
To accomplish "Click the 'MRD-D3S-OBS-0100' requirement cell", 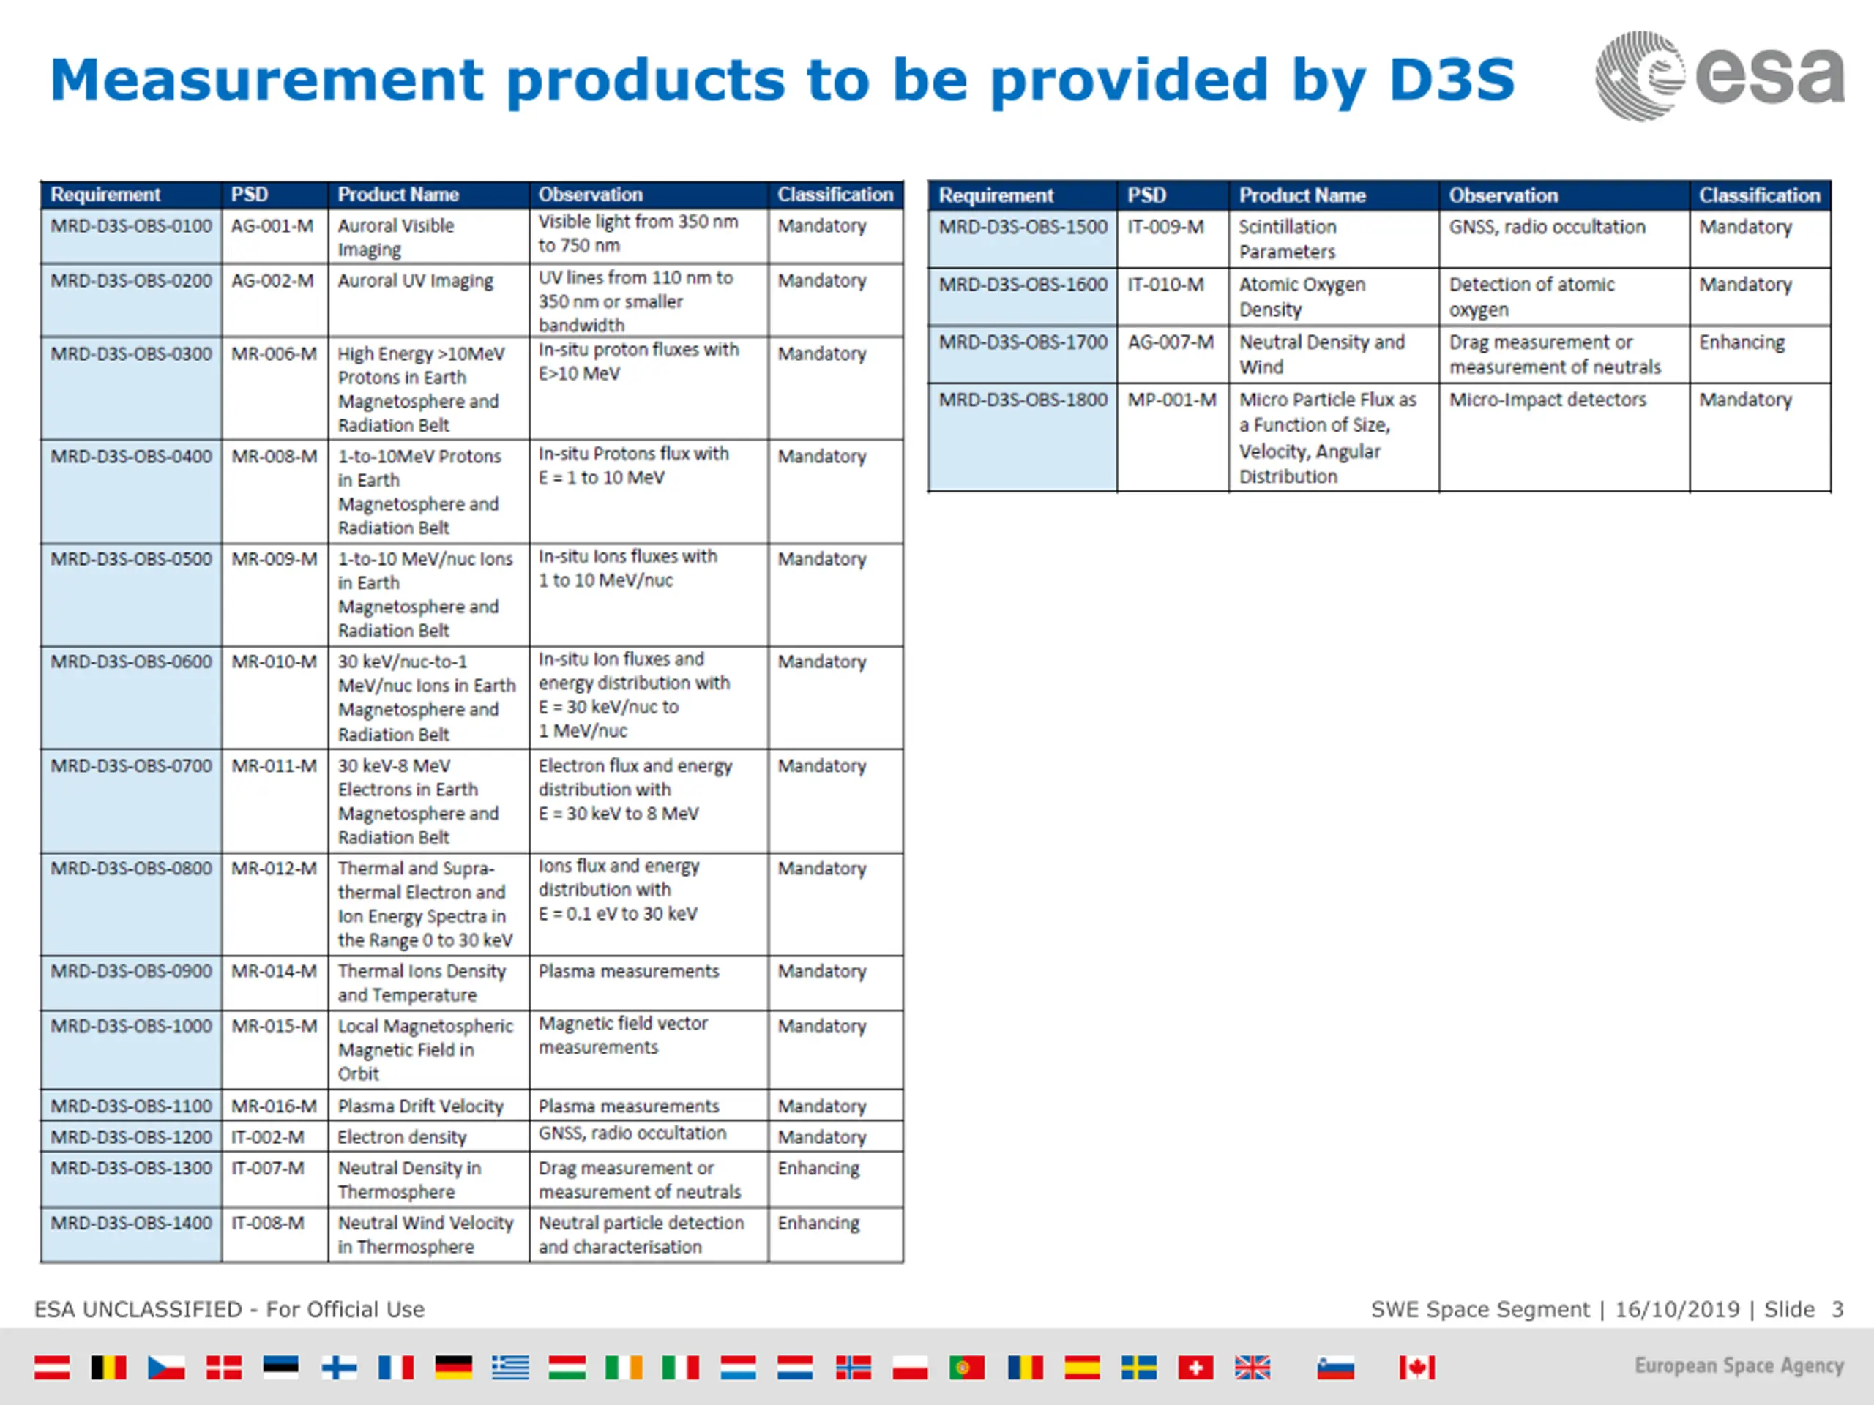I will click(x=131, y=236).
